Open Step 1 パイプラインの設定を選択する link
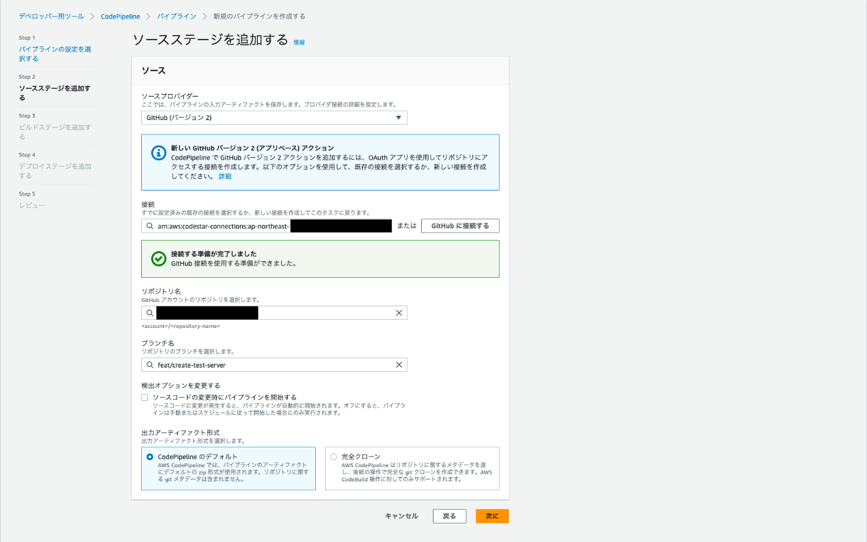 54,54
